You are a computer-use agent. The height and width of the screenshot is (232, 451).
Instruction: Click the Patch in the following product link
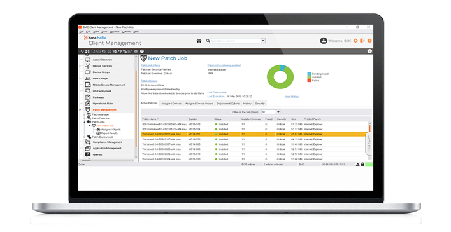[224, 65]
